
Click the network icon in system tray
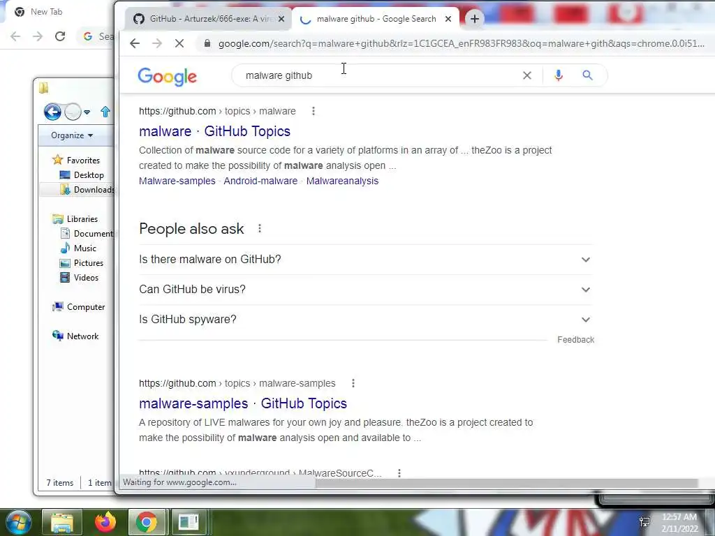click(x=644, y=522)
